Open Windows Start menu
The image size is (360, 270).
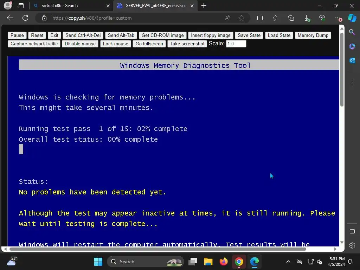pyautogui.click(x=98, y=262)
